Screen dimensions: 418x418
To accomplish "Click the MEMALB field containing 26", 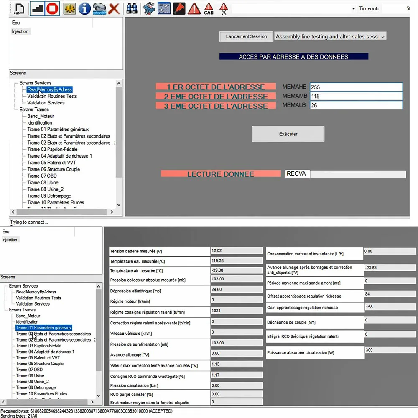I will pos(356,105).
